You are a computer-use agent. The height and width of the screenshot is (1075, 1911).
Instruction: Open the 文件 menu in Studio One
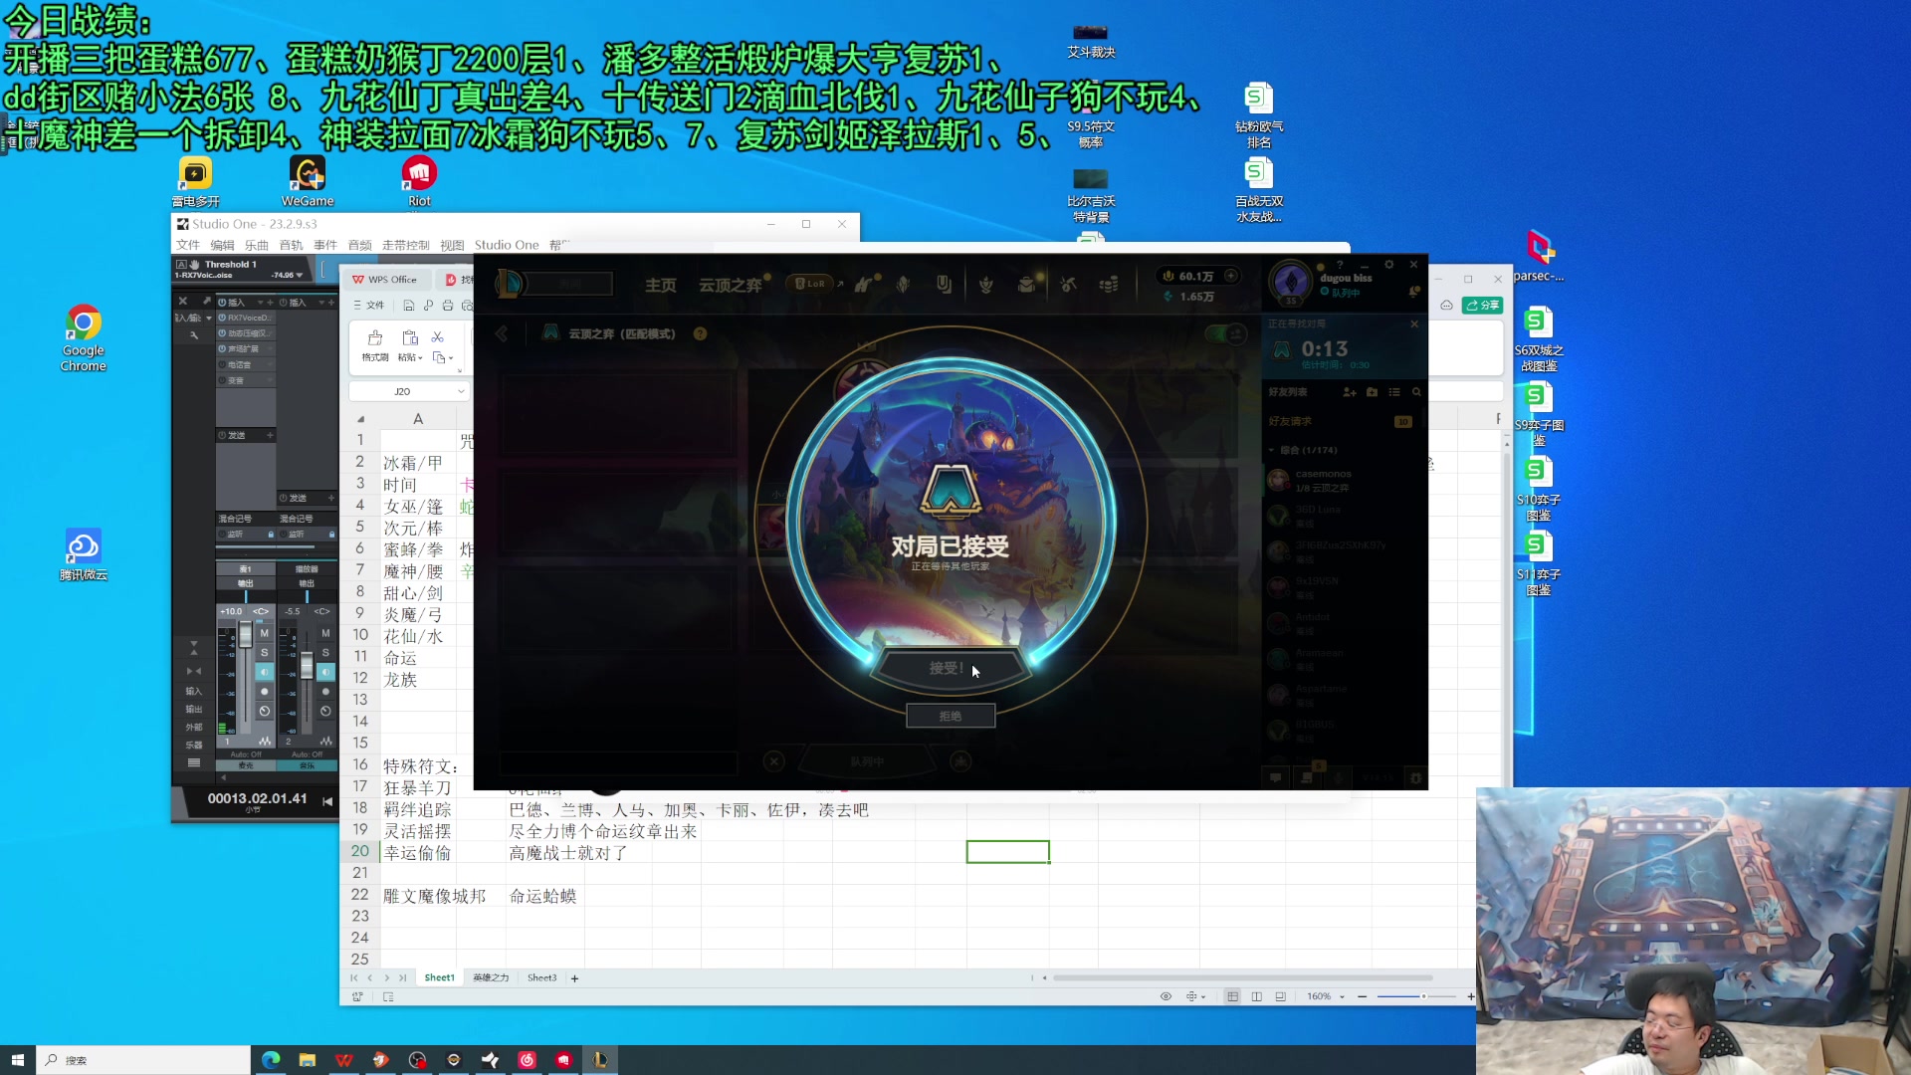[x=188, y=245]
